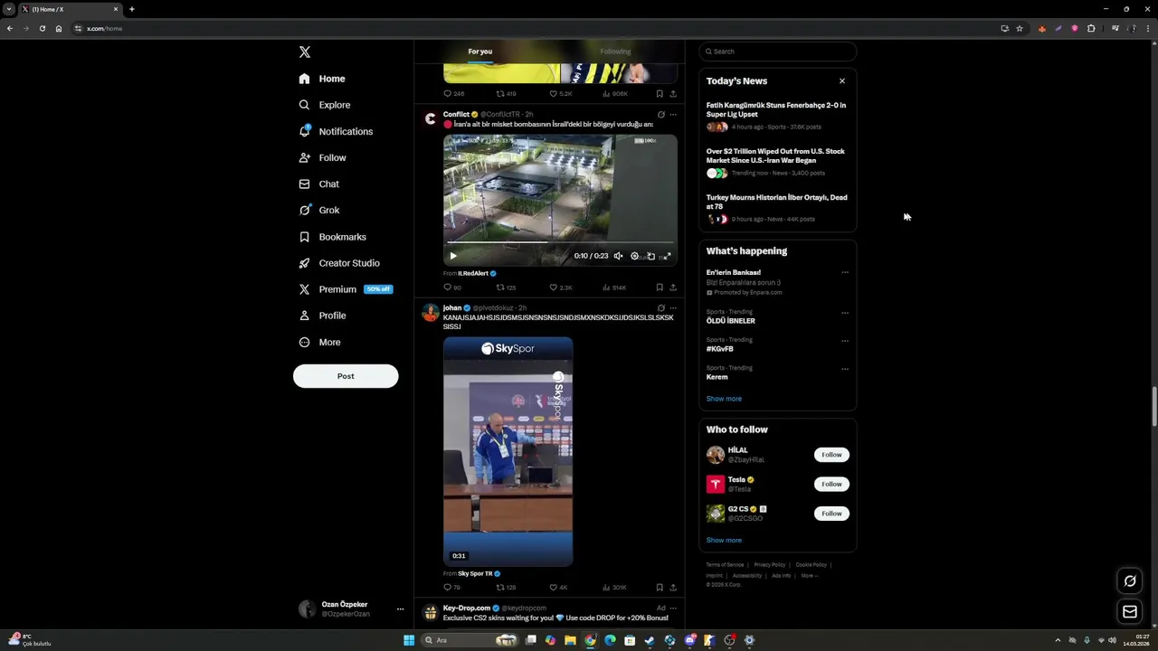Bookmark this page with the star icon
Viewport: 1158px width, 651px height.
tap(1020, 29)
